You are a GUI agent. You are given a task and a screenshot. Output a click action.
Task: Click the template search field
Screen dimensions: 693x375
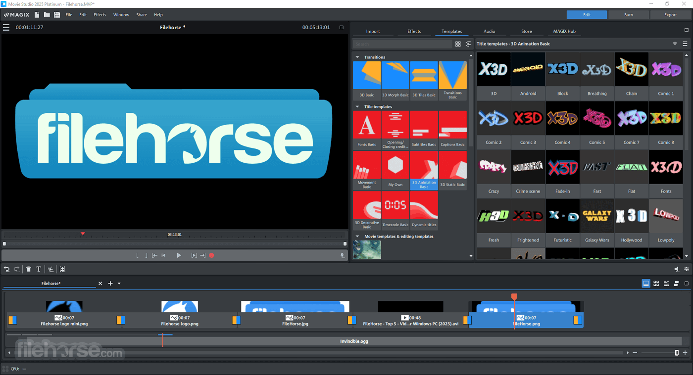(x=402, y=44)
